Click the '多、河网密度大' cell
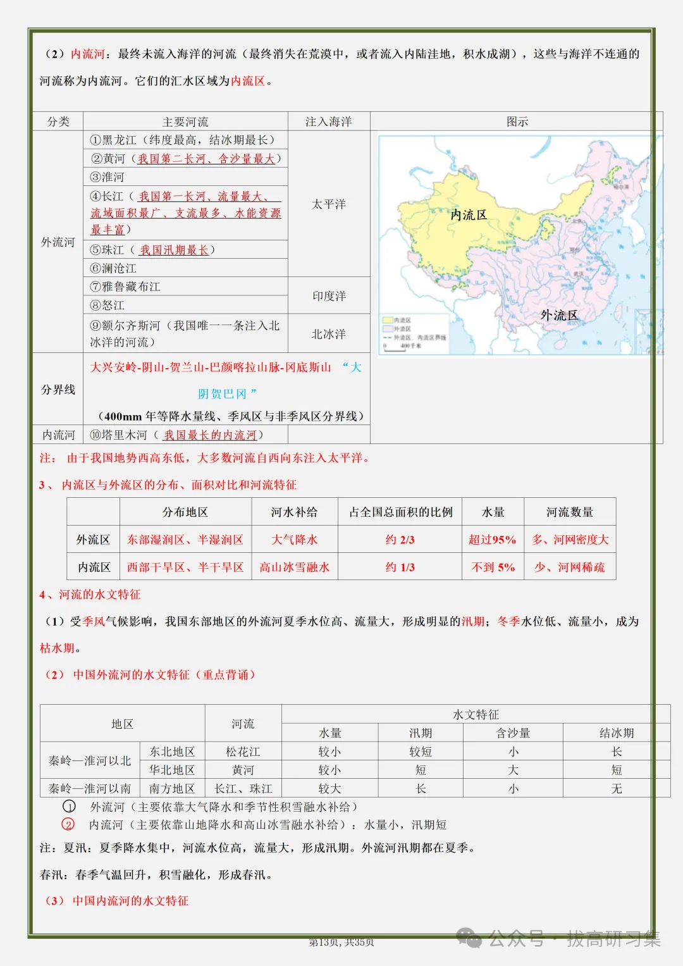 570,540
